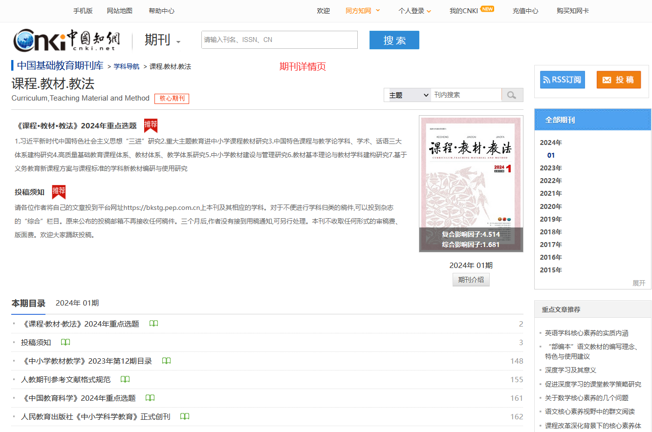
Task: Open article 人民教育出版社《中小学科学教育》正式创刊
Action: pyautogui.click(x=96, y=416)
